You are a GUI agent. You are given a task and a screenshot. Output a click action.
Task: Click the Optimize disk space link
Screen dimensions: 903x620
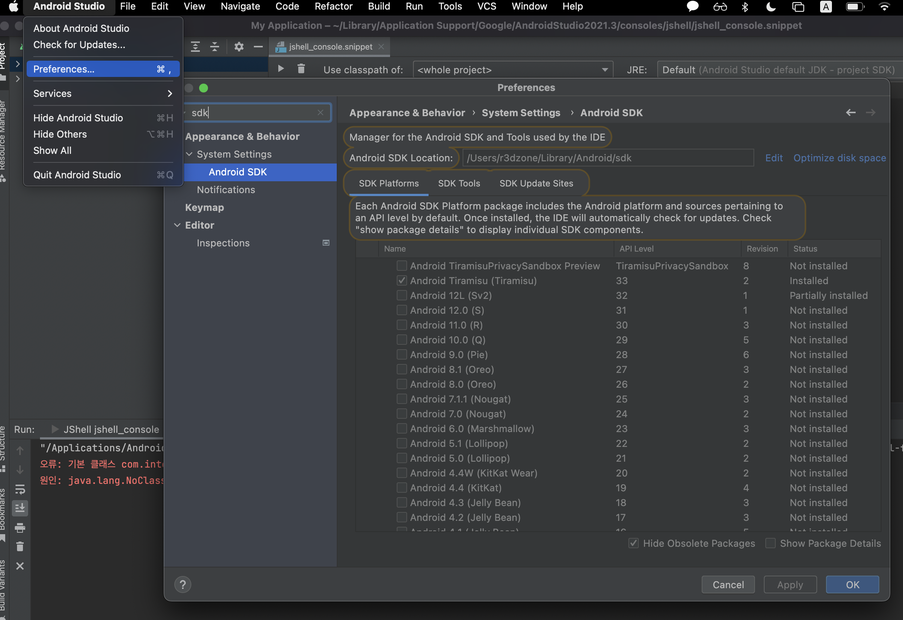[x=839, y=158]
